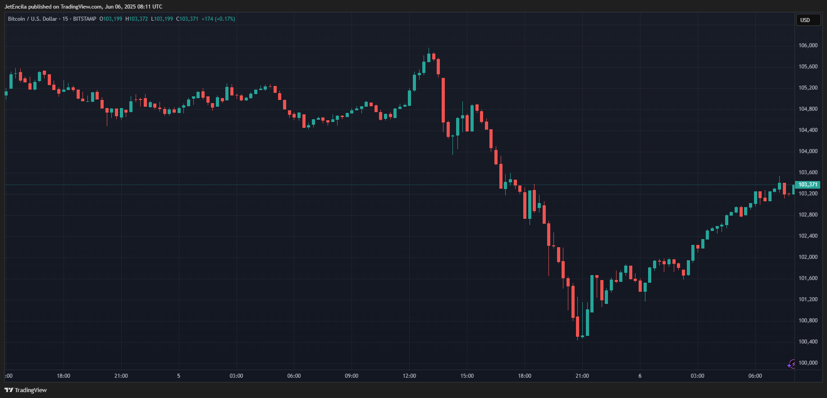Click the Bitcoin / U.S. Dollar symbol title
The height and width of the screenshot is (398, 827).
(x=32, y=19)
